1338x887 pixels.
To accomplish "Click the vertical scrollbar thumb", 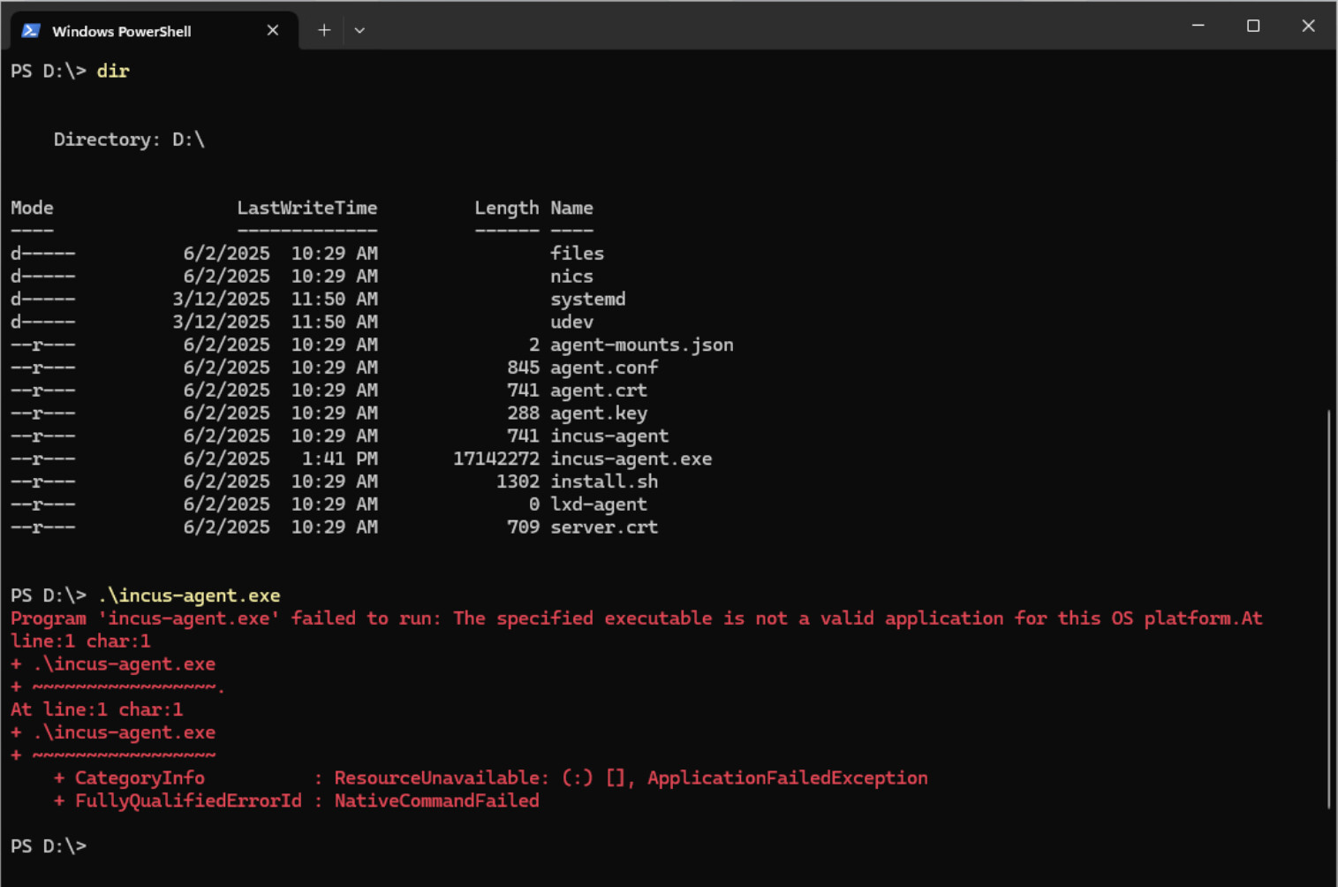I will [x=1328, y=609].
